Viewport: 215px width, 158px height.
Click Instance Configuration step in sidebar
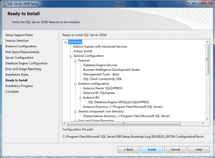click(21, 46)
